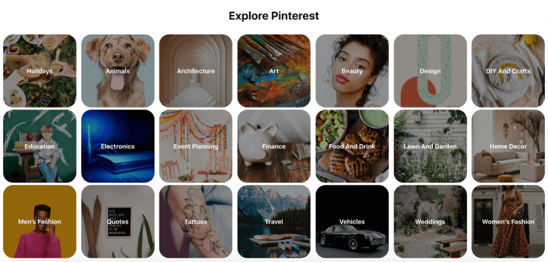
Task: Open the Women's Fashion category
Action: [x=508, y=221]
